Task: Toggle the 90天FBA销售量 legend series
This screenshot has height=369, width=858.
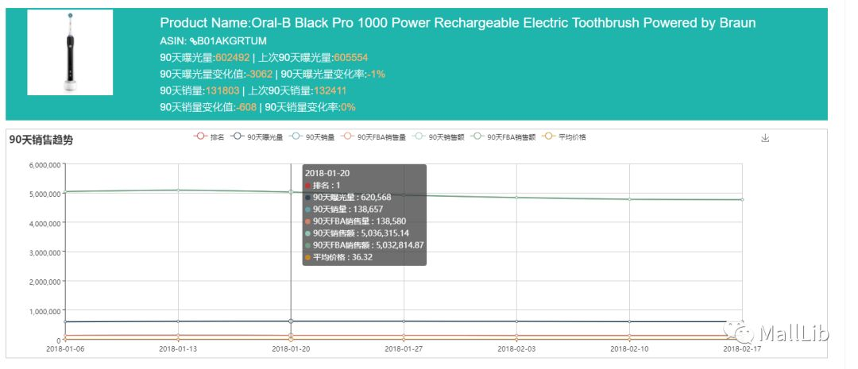Action: click(x=372, y=137)
